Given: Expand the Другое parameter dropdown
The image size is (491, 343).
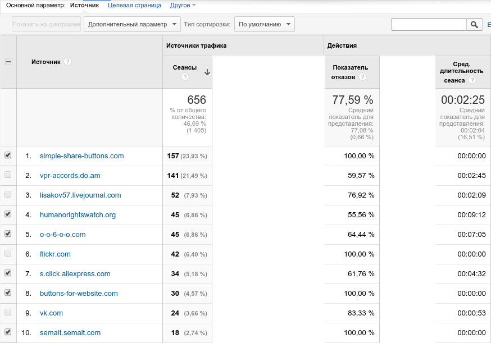Looking at the screenshot, I should tap(183, 5).
